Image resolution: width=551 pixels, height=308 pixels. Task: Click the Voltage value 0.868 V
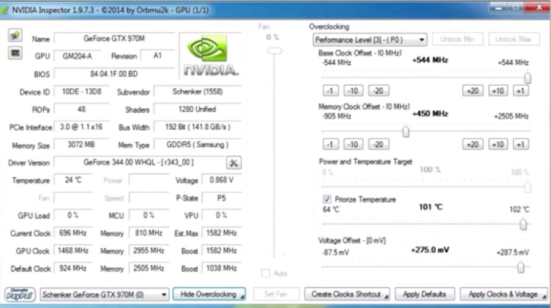tap(221, 180)
